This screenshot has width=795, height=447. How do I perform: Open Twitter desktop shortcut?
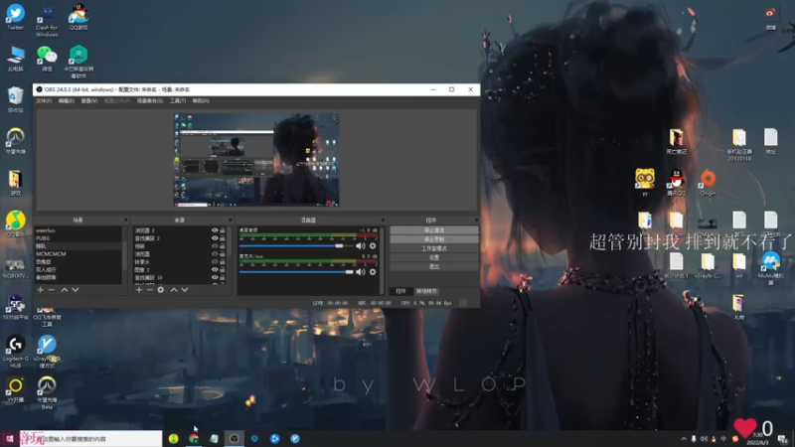pyautogui.click(x=15, y=17)
